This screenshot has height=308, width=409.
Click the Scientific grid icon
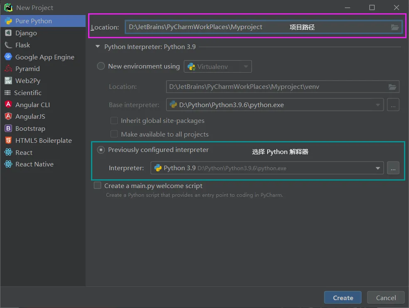(7, 93)
